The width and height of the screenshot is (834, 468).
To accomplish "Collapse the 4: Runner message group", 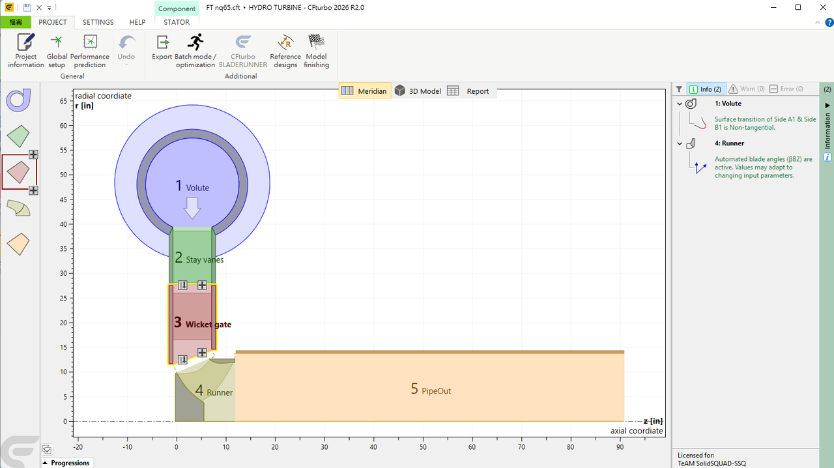I will click(x=680, y=143).
